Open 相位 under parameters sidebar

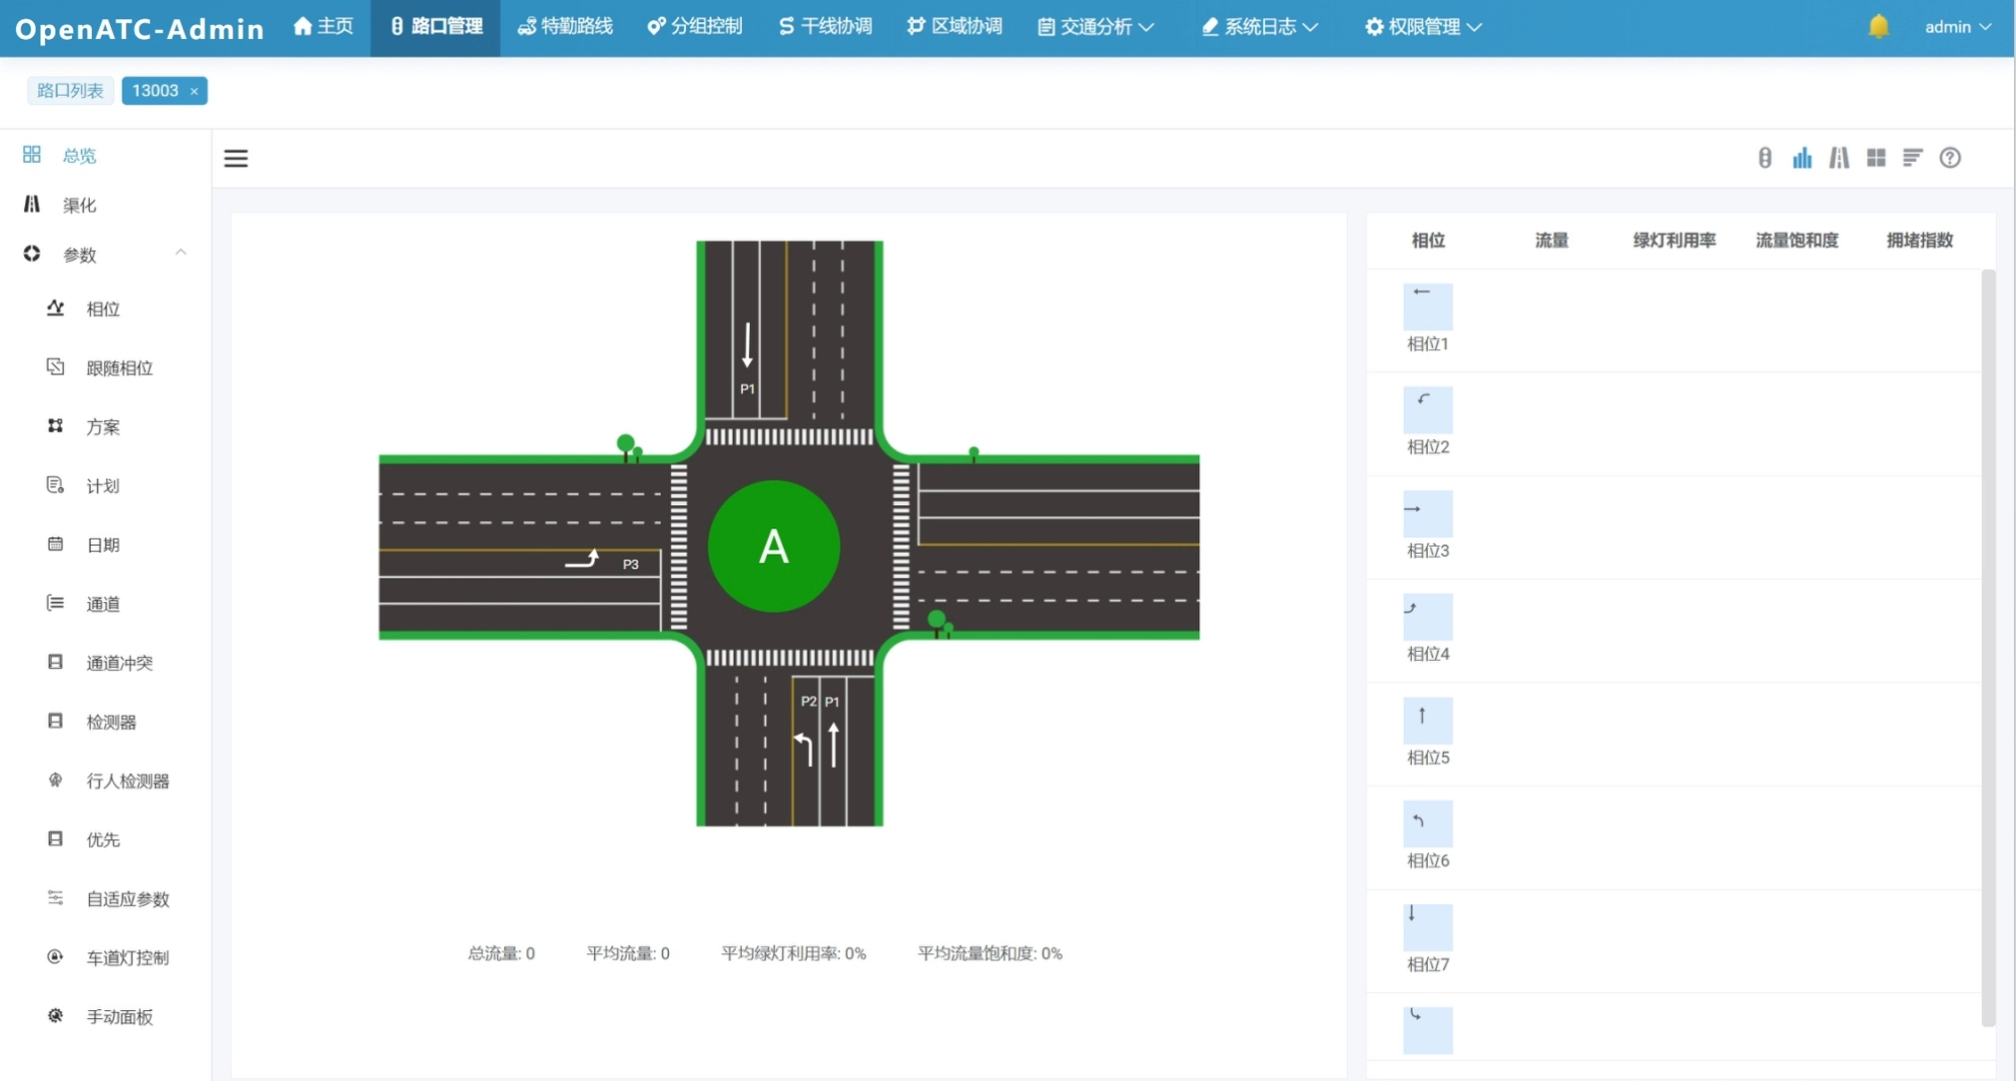[x=103, y=309]
